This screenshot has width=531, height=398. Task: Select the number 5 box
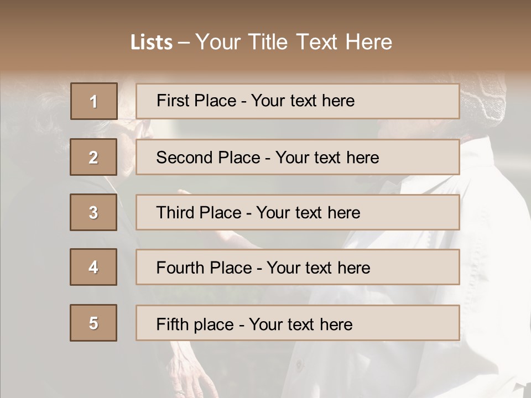93,323
